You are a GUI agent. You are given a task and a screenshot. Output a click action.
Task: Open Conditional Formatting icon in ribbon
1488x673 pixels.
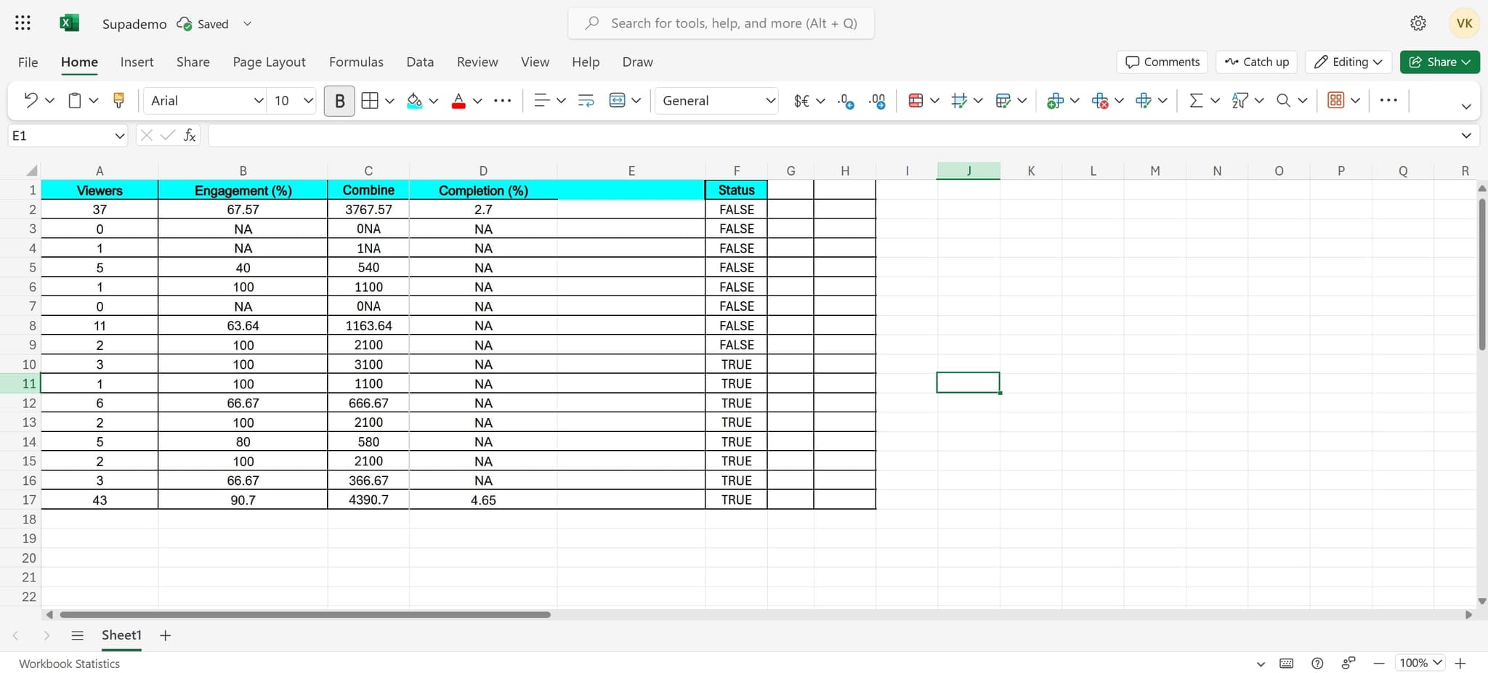915,100
